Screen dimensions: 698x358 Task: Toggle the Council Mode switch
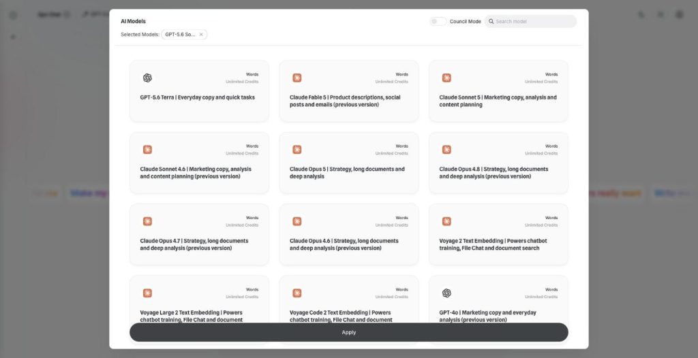point(438,21)
